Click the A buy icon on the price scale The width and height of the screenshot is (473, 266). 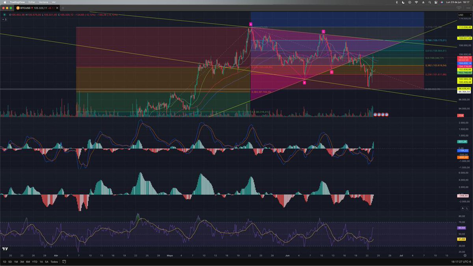click(463, 208)
